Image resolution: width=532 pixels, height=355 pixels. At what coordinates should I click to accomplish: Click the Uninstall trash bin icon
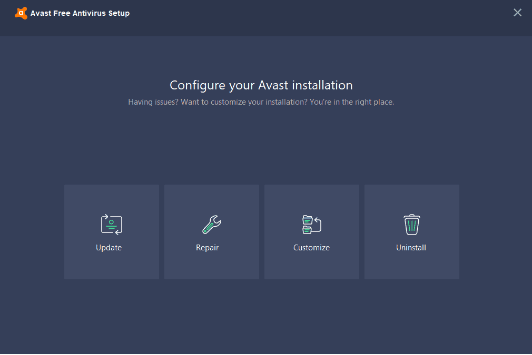coord(411,224)
